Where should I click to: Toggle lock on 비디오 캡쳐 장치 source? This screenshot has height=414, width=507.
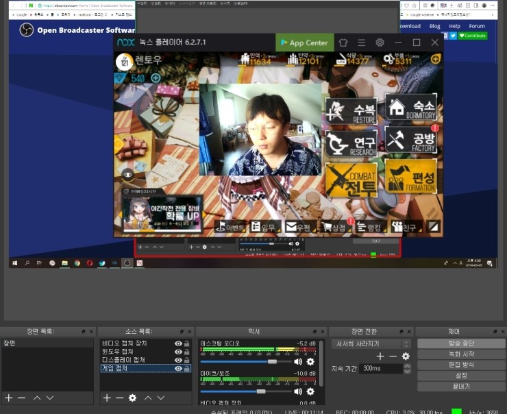[x=187, y=343]
